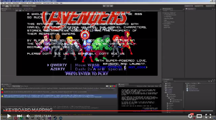Toggle the Console error count filter
Viewport: 216px width, 120px height.
tap(115, 86)
